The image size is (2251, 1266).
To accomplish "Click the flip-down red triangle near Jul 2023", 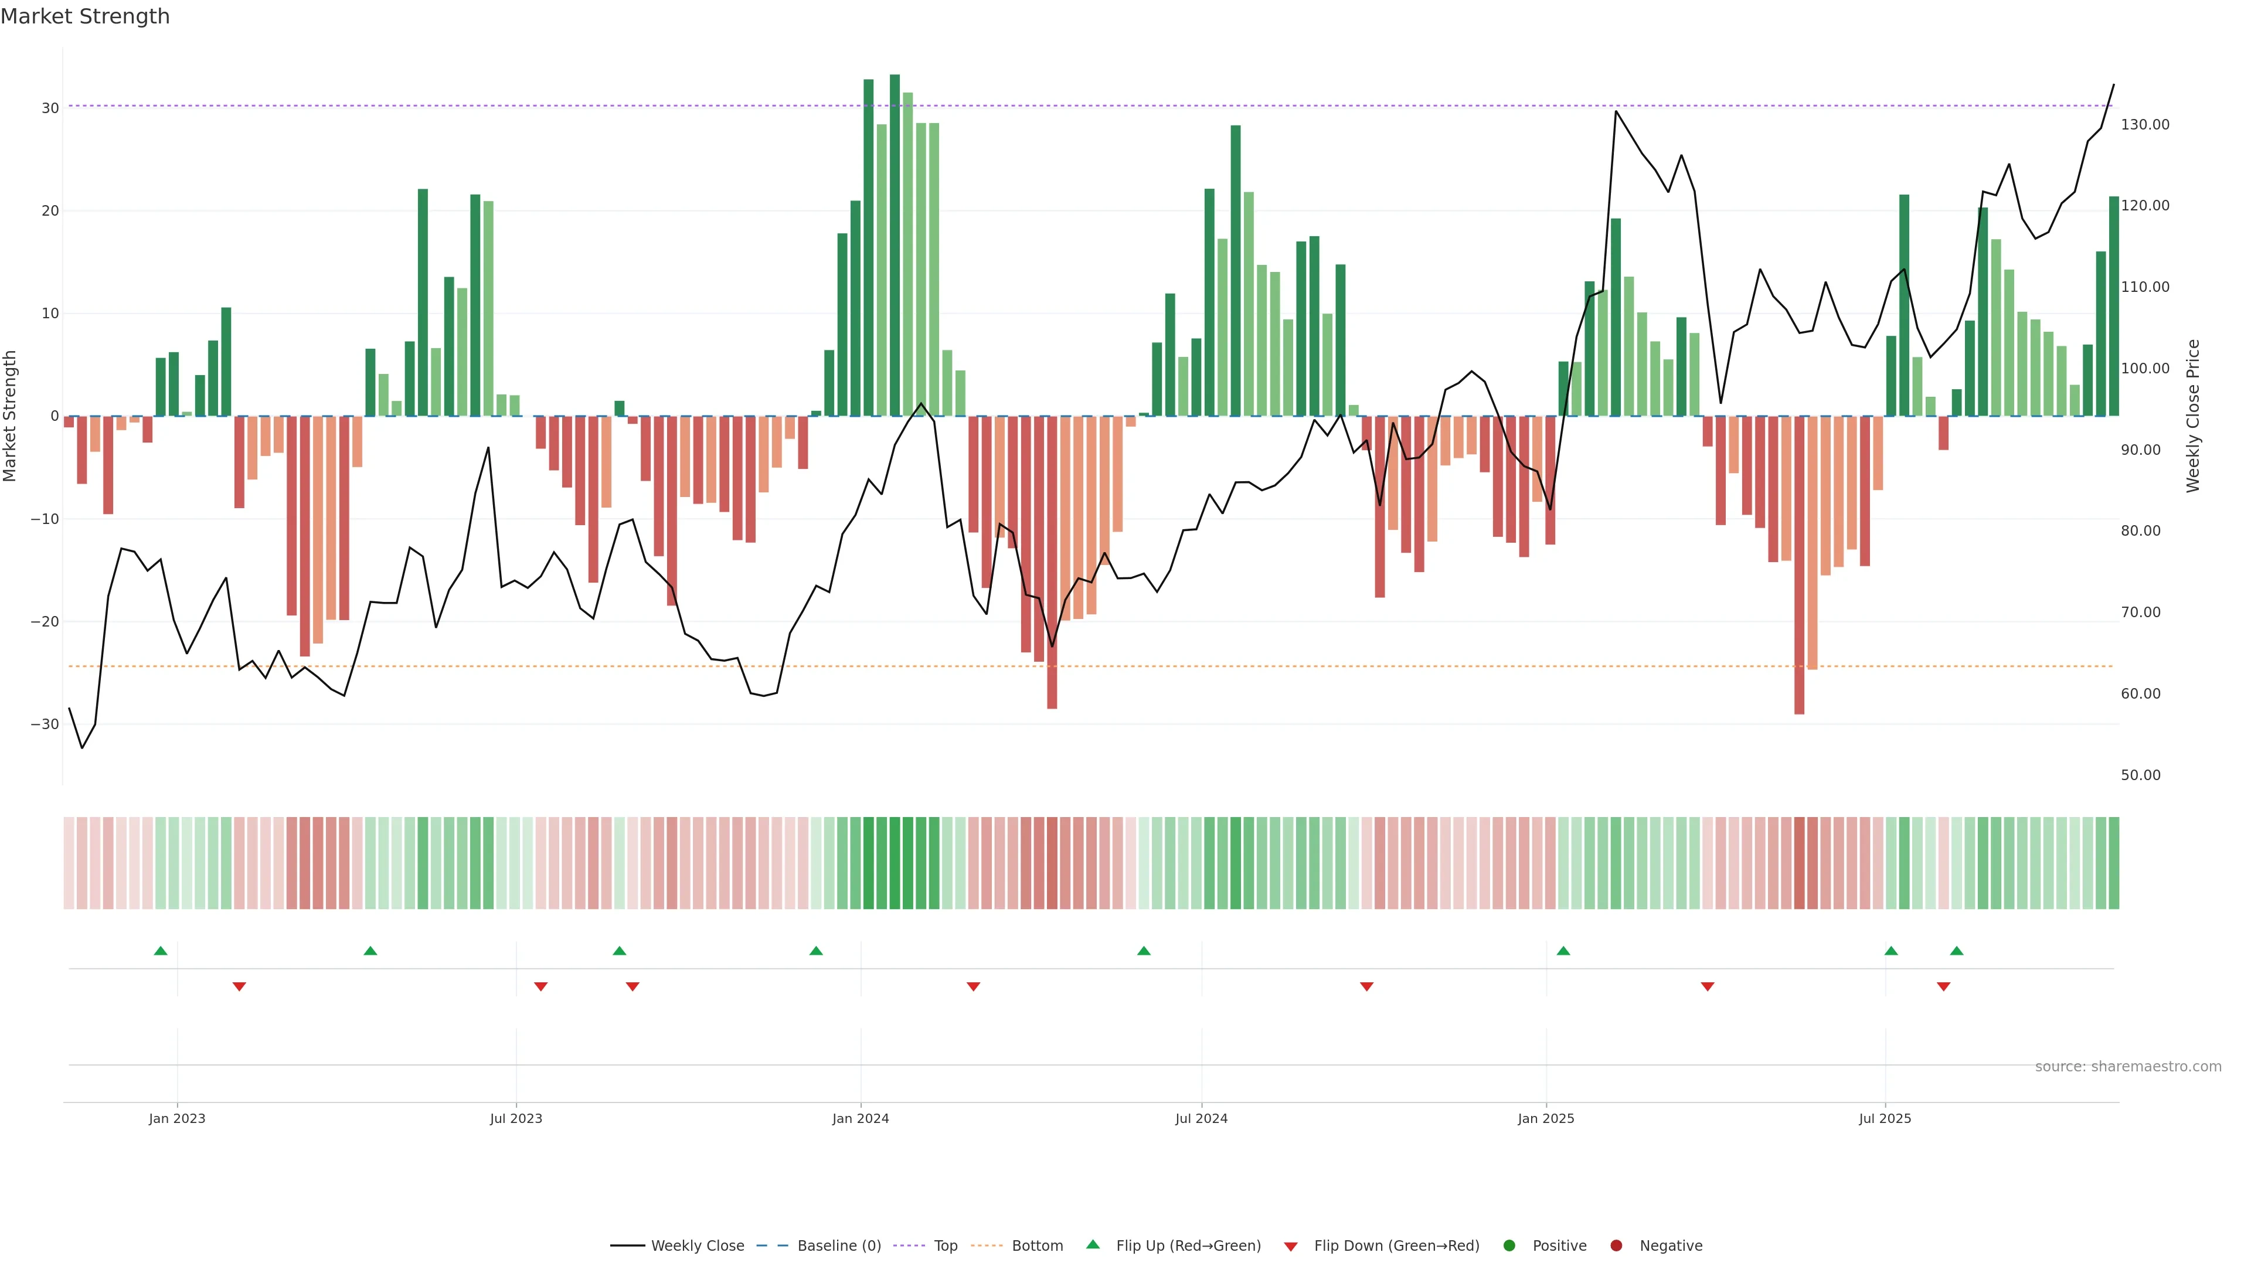I will [x=541, y=986].
